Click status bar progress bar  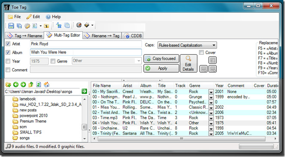(x=256, y=146)
